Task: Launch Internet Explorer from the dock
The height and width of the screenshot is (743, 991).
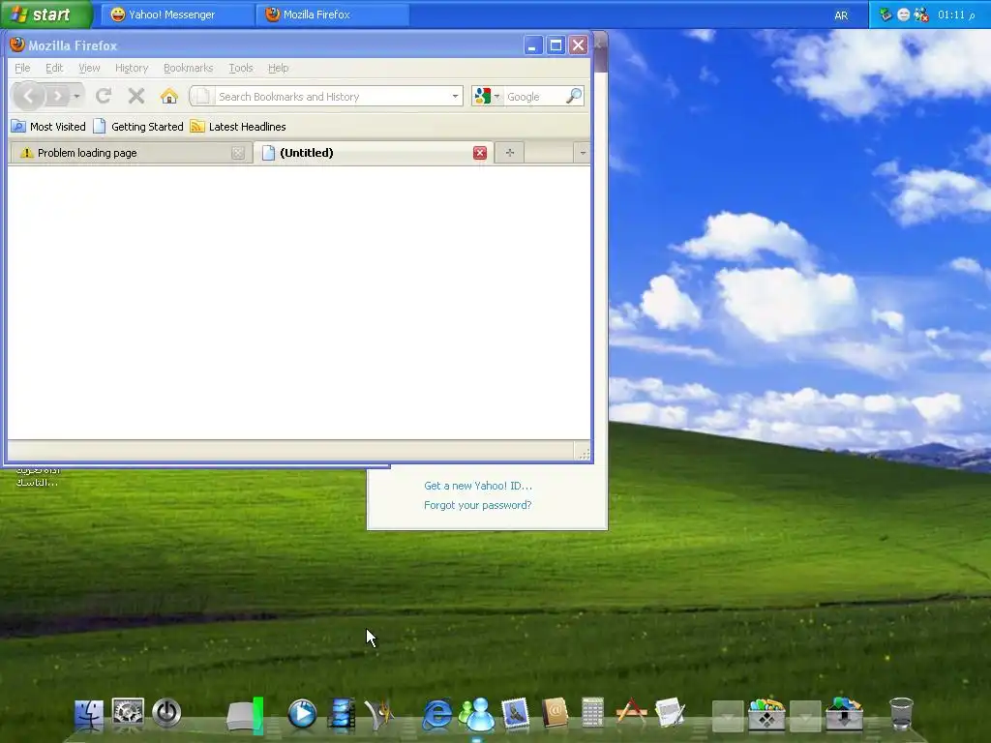Action: pos(437,715)
